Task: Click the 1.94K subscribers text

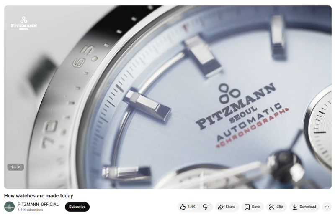Action: (x=30, y=210)
